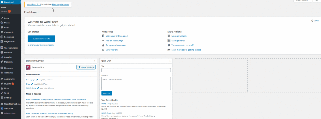Image resolution: width=321 pixels, height=119 pixels.
Task: Collapse the Elementor Overview widget
Action: pyautogui.click(x=94, y=61)
